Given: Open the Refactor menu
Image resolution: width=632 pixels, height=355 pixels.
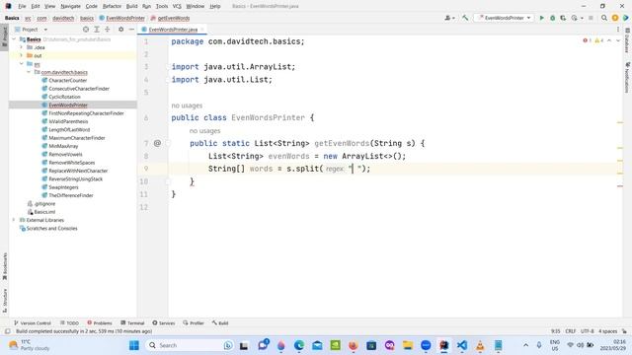Looking at the screenshot, I should [112, 6].
